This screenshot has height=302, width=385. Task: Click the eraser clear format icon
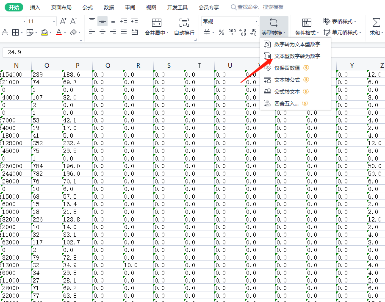click(x=73, y=32)
